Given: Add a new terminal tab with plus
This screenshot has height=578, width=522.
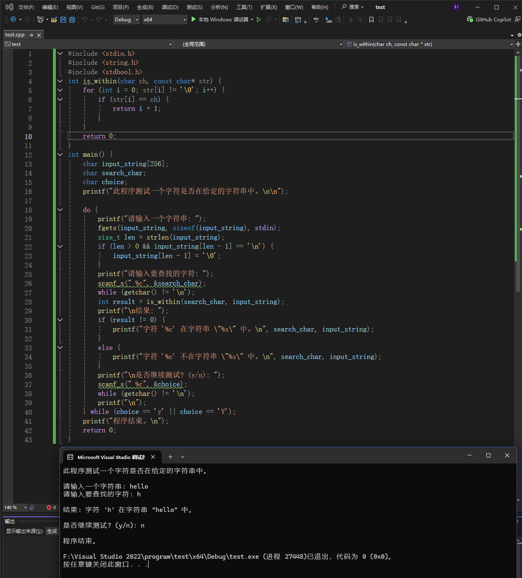Looking at the screenshot, I should pyautogui.click(x=170, y=457).
